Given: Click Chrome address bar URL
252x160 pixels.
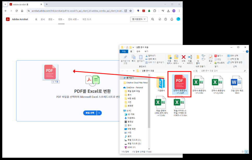Looking at the screenshot, I should coord(77,11).
